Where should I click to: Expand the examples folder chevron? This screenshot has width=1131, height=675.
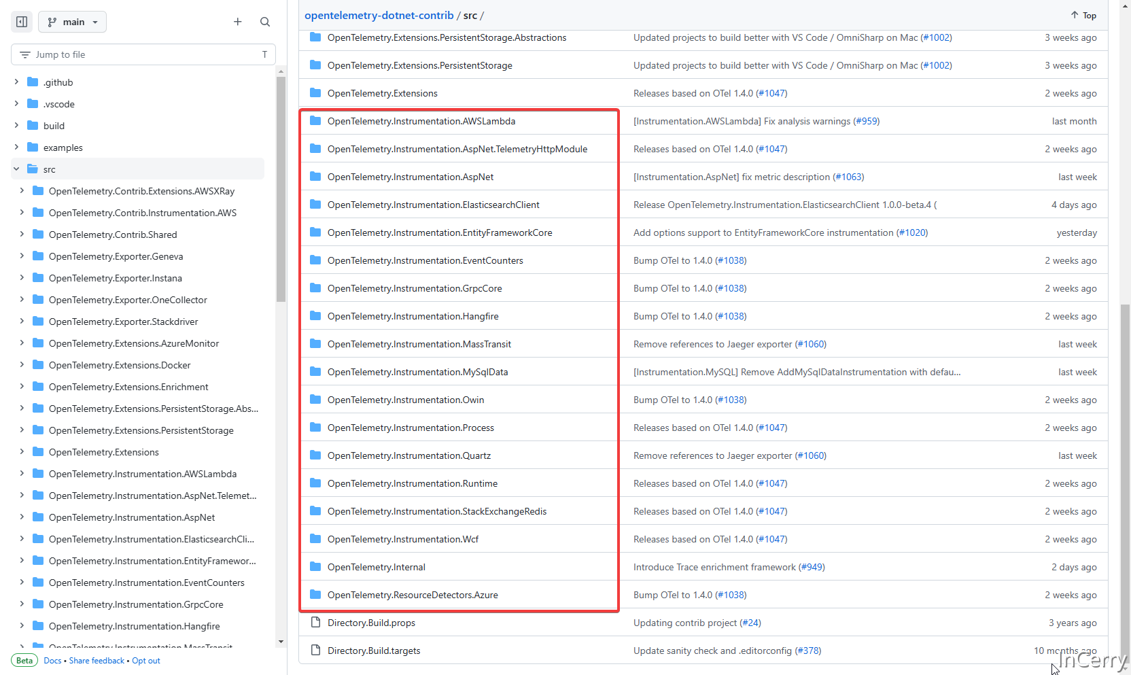tap(16, 148)
